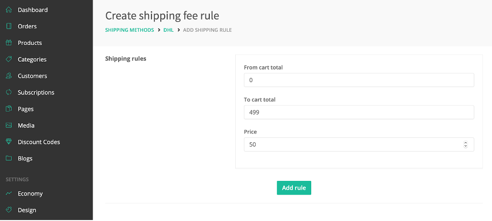Open the Blogs folder icon
This screenshot has height=221, width=492.
click(9, 158)
